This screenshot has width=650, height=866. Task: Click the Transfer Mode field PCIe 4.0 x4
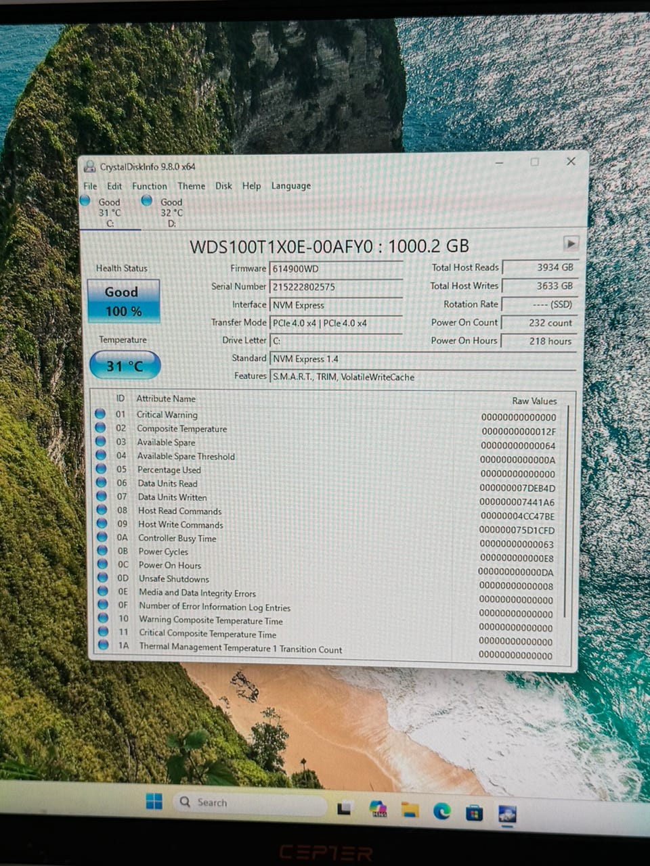click(x=336, y=323)
